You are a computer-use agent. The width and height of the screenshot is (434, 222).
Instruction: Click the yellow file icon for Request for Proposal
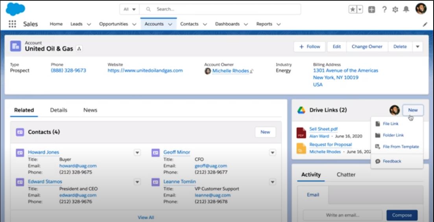(x=301, y=148)
